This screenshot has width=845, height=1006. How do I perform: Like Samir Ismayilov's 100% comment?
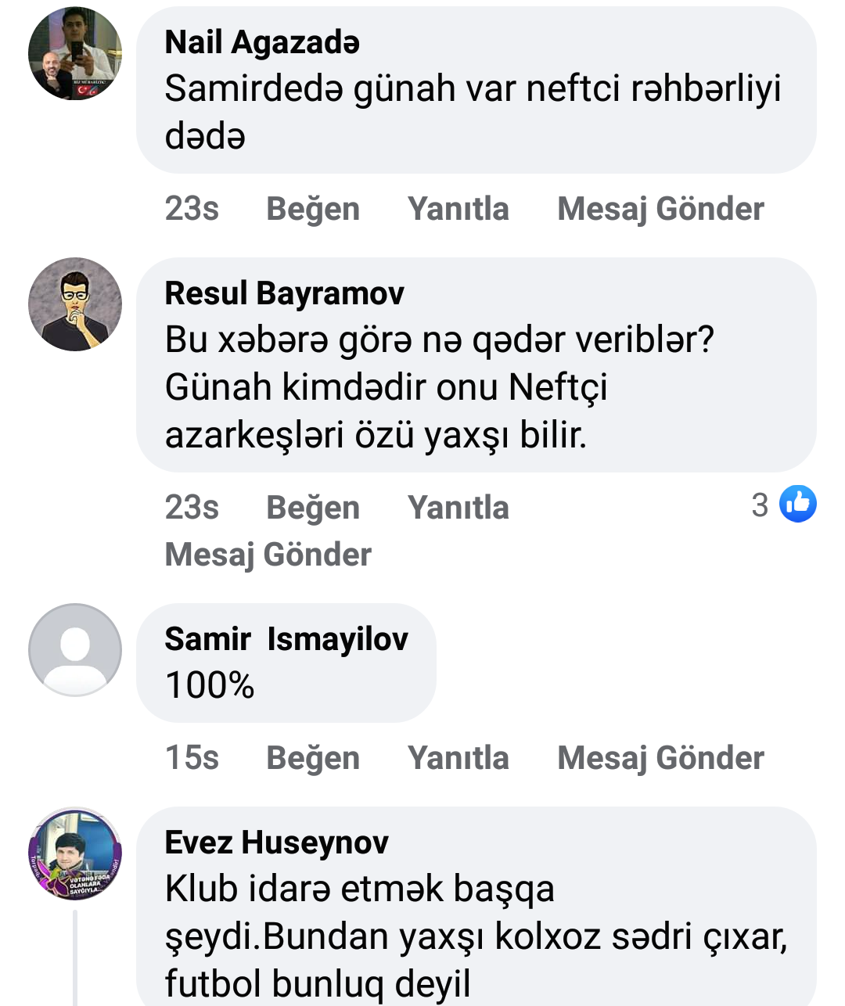(x=313, y=758)
